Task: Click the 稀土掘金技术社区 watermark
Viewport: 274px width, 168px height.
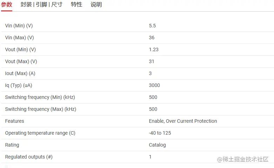Action: coord(242,159)
